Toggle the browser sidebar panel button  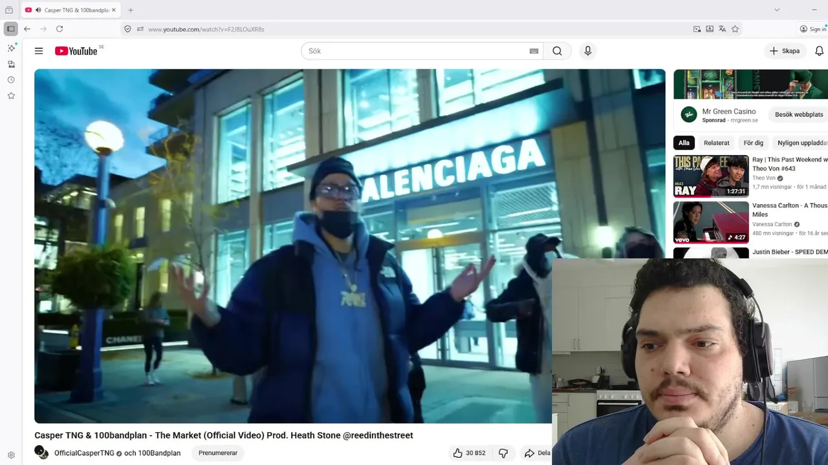coord(11,29)
